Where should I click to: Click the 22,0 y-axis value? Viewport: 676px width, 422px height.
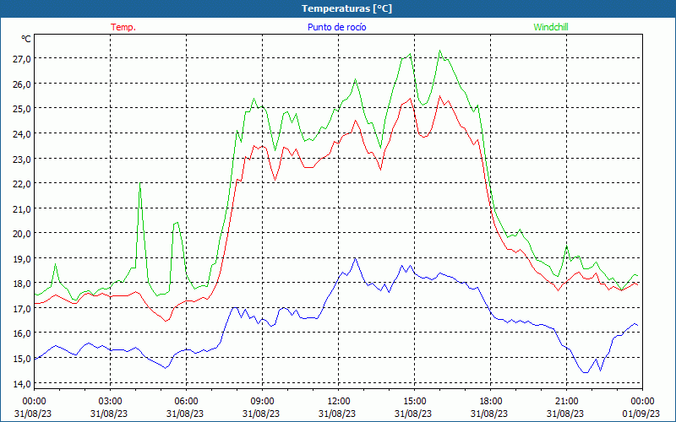click(22, 184)
